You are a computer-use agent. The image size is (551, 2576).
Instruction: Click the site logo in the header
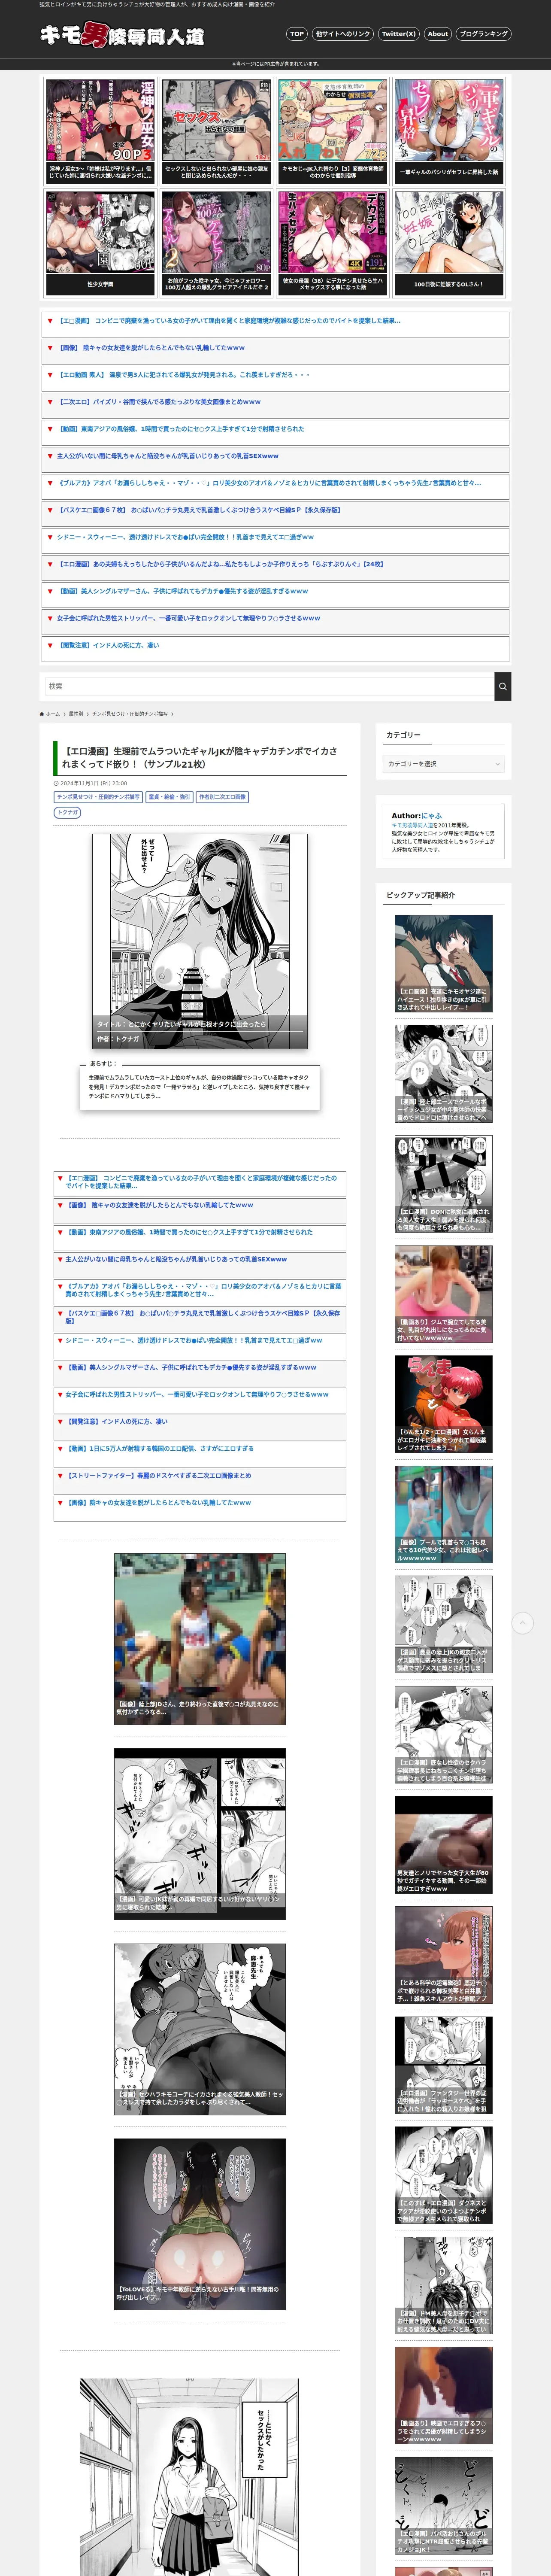click(122, 36)
